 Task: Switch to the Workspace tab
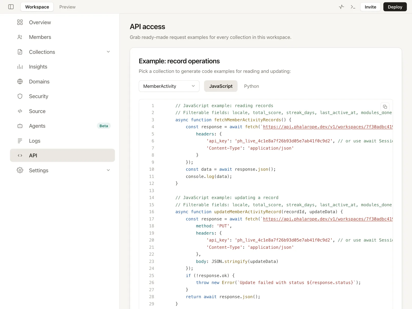point(37,7)
